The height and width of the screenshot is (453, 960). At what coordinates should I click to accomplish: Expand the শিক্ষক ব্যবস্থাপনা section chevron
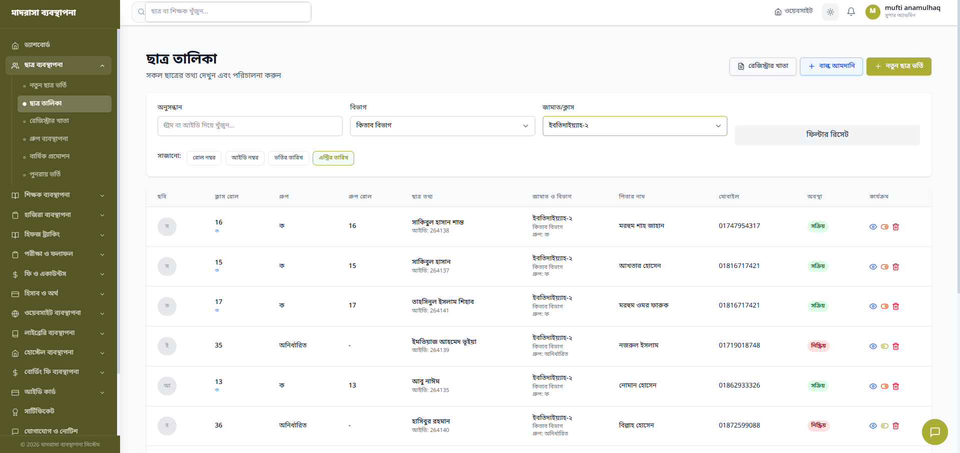[x=102, y=195]
